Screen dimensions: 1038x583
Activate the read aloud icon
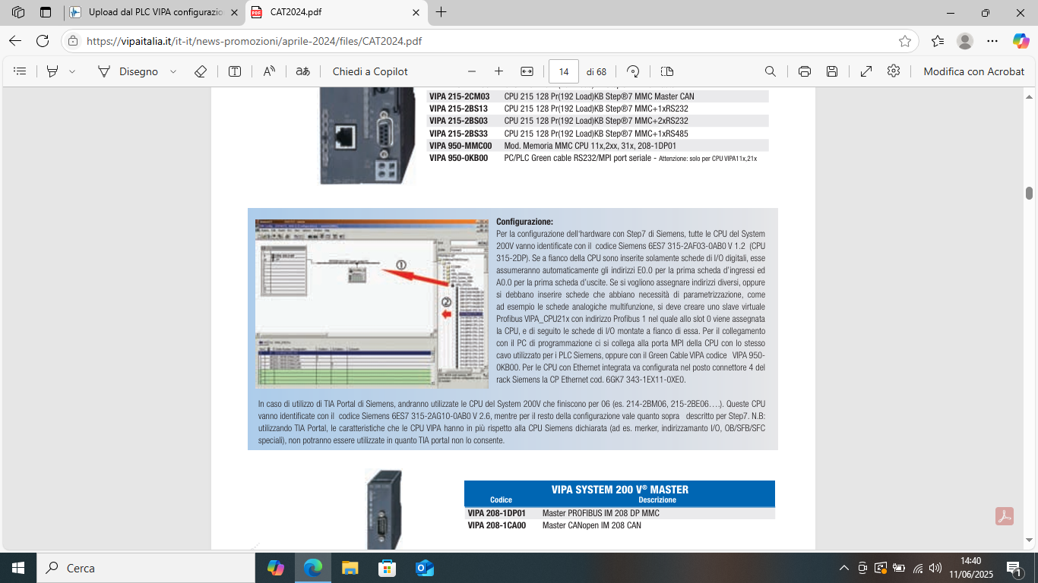pos(269,71)
